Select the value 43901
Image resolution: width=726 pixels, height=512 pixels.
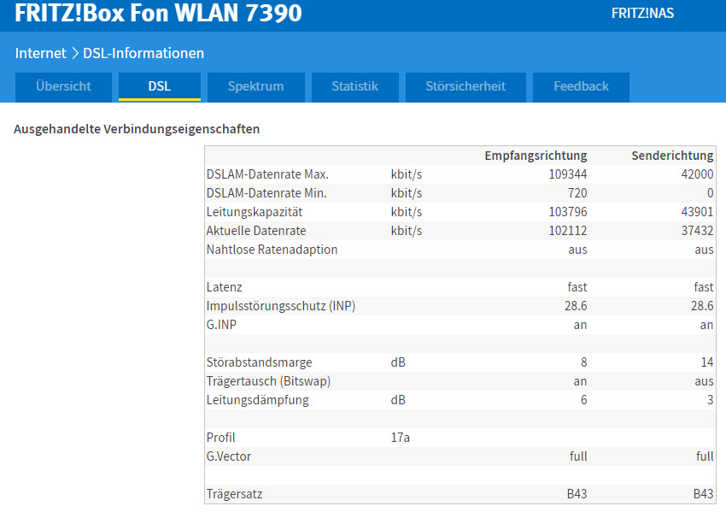point(697,212)
